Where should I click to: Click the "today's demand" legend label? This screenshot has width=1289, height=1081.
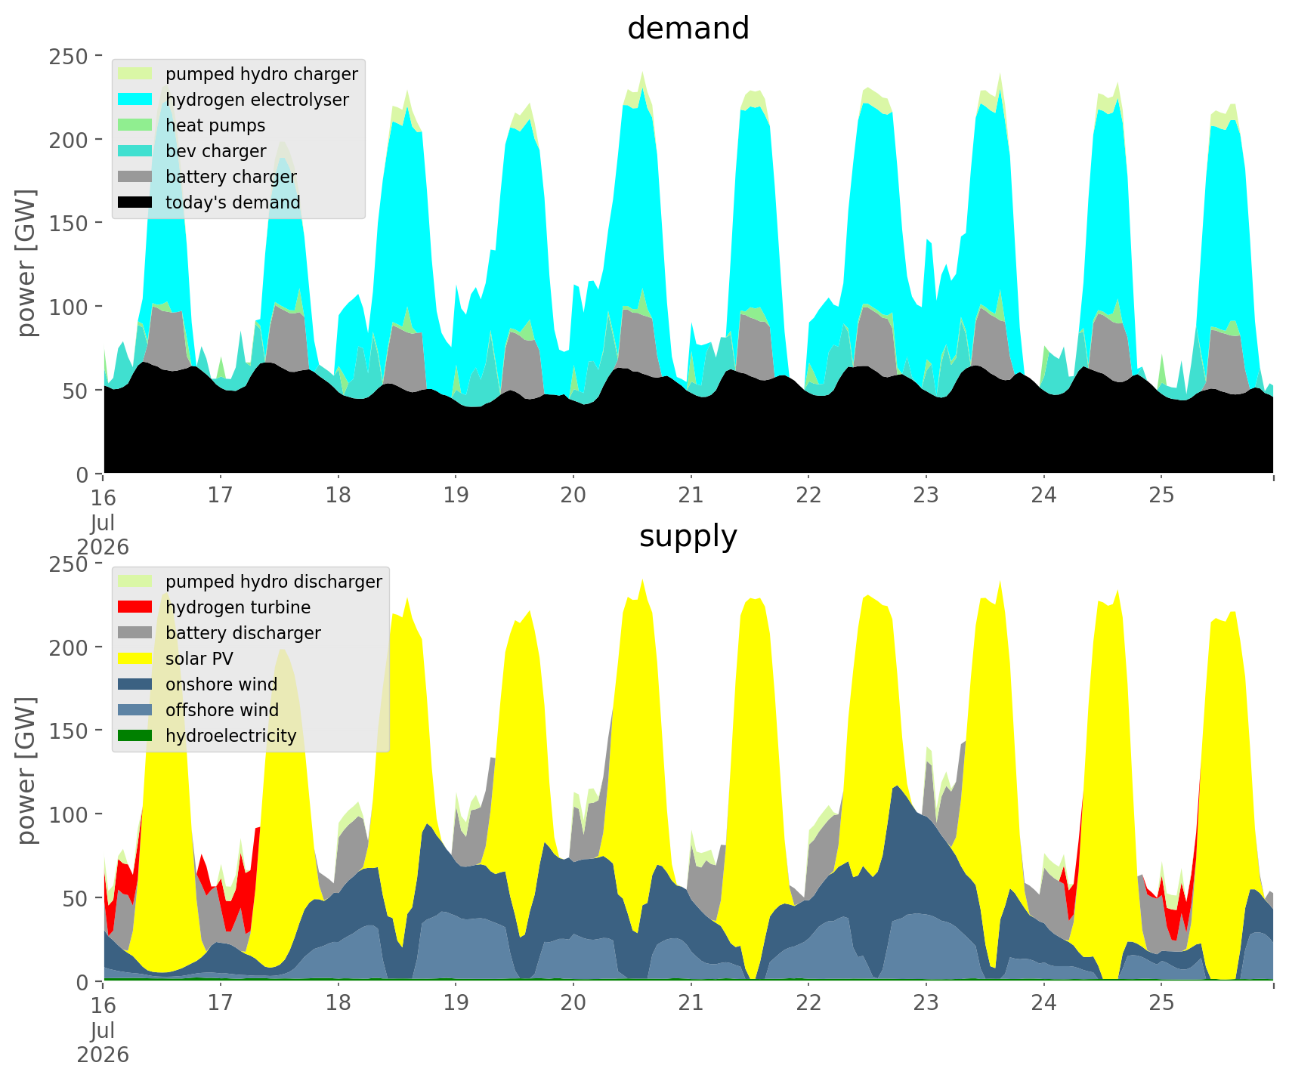pos(233,202)
